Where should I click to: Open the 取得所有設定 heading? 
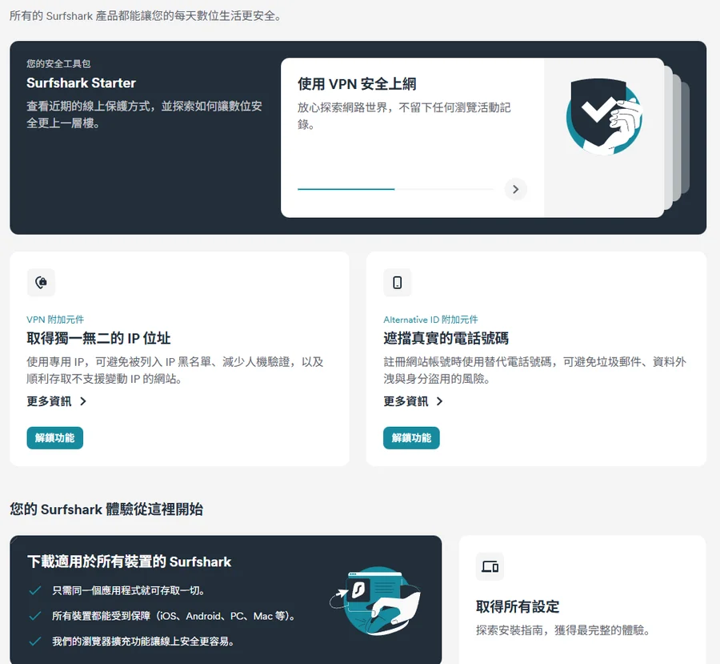click(518, 606)
